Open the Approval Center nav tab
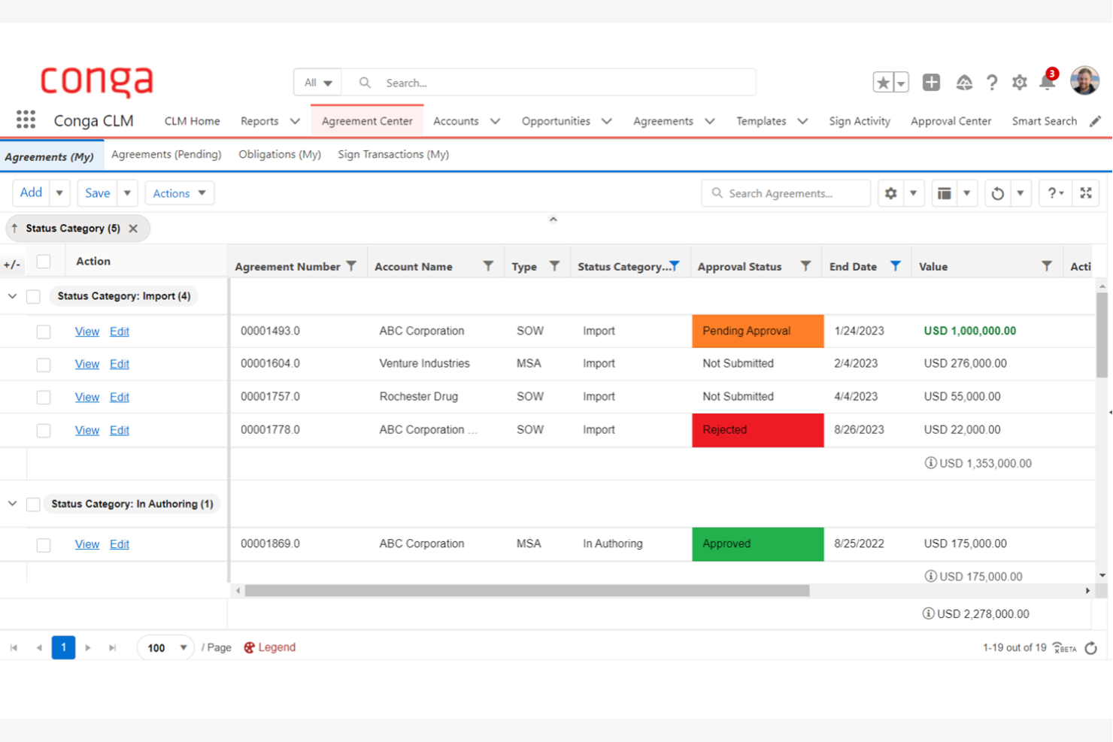This screenshot has height=742, width=1113. pyautogui.click(x=951, y=121)
